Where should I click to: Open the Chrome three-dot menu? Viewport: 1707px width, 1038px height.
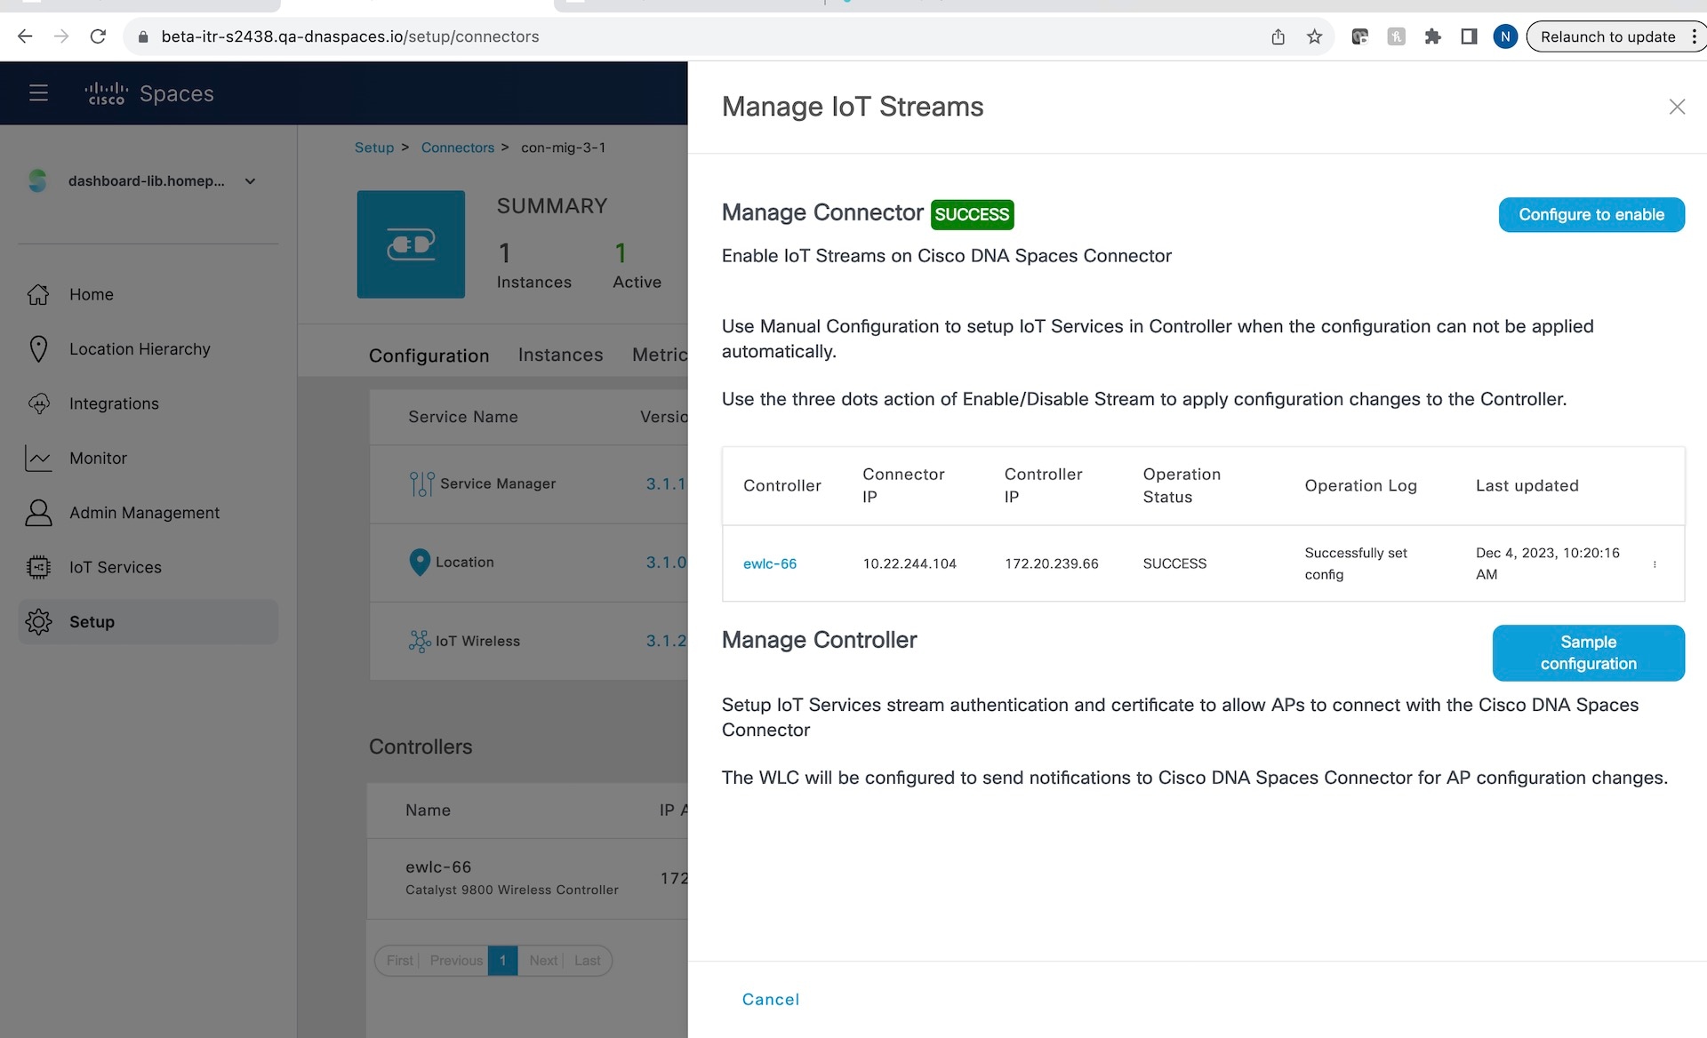pos(1694,36)
